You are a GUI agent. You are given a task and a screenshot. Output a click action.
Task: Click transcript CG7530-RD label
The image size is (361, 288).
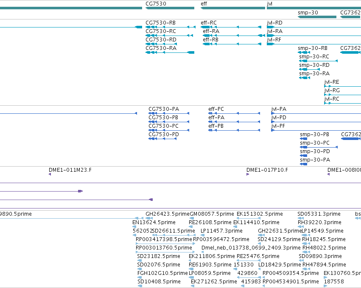pos(161,40)
